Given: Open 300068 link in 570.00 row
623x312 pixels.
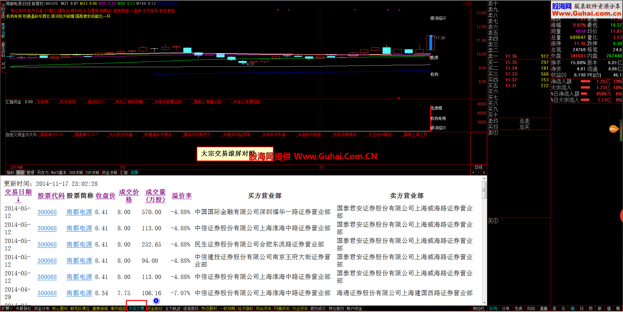Looking at the screenshot, I should pyautogui.click(x=47, y=212).
